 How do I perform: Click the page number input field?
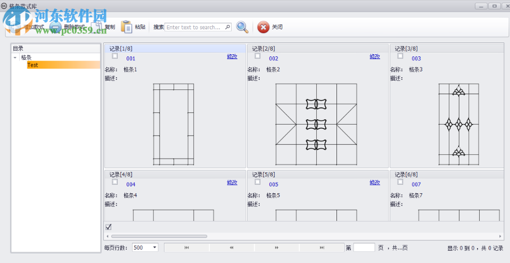click(364, 248)
